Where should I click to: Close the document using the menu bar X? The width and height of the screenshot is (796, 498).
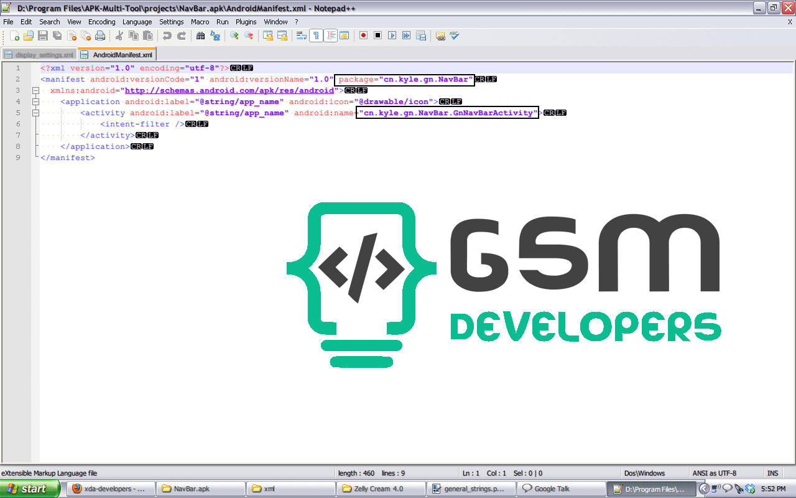click(790, 22)
